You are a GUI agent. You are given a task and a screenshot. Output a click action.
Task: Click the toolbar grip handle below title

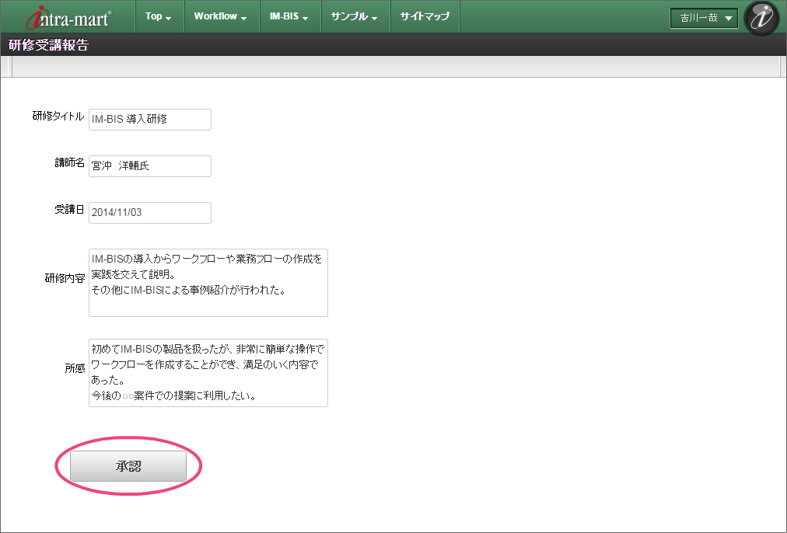[x=12, y=68]
